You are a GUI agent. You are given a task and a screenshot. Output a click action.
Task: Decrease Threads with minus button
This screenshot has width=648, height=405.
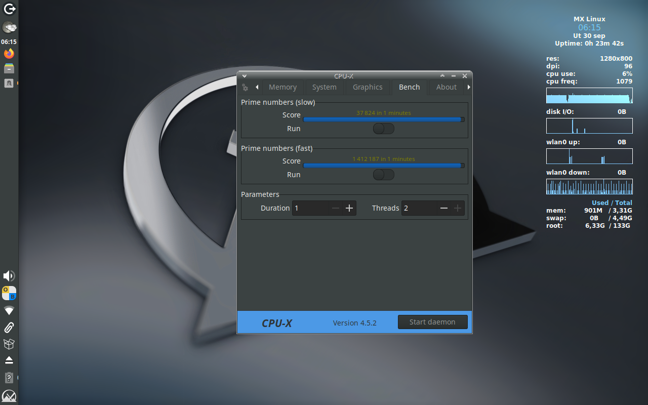(444, 208)
